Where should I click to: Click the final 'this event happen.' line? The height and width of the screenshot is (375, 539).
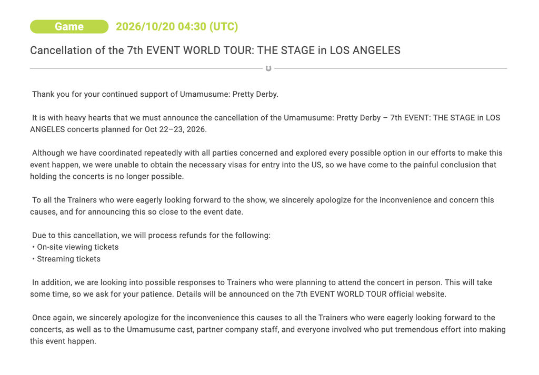tap(63, 341)
